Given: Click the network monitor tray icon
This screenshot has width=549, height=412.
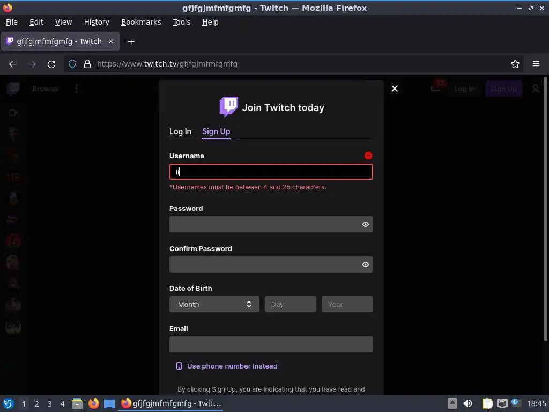Looking at the screenshot, I should pos(502,403).
